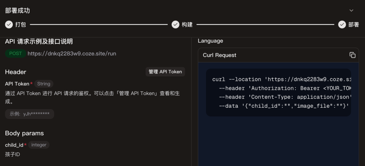
Task: Open 管理 API Token button
Action: pos(165,72)
